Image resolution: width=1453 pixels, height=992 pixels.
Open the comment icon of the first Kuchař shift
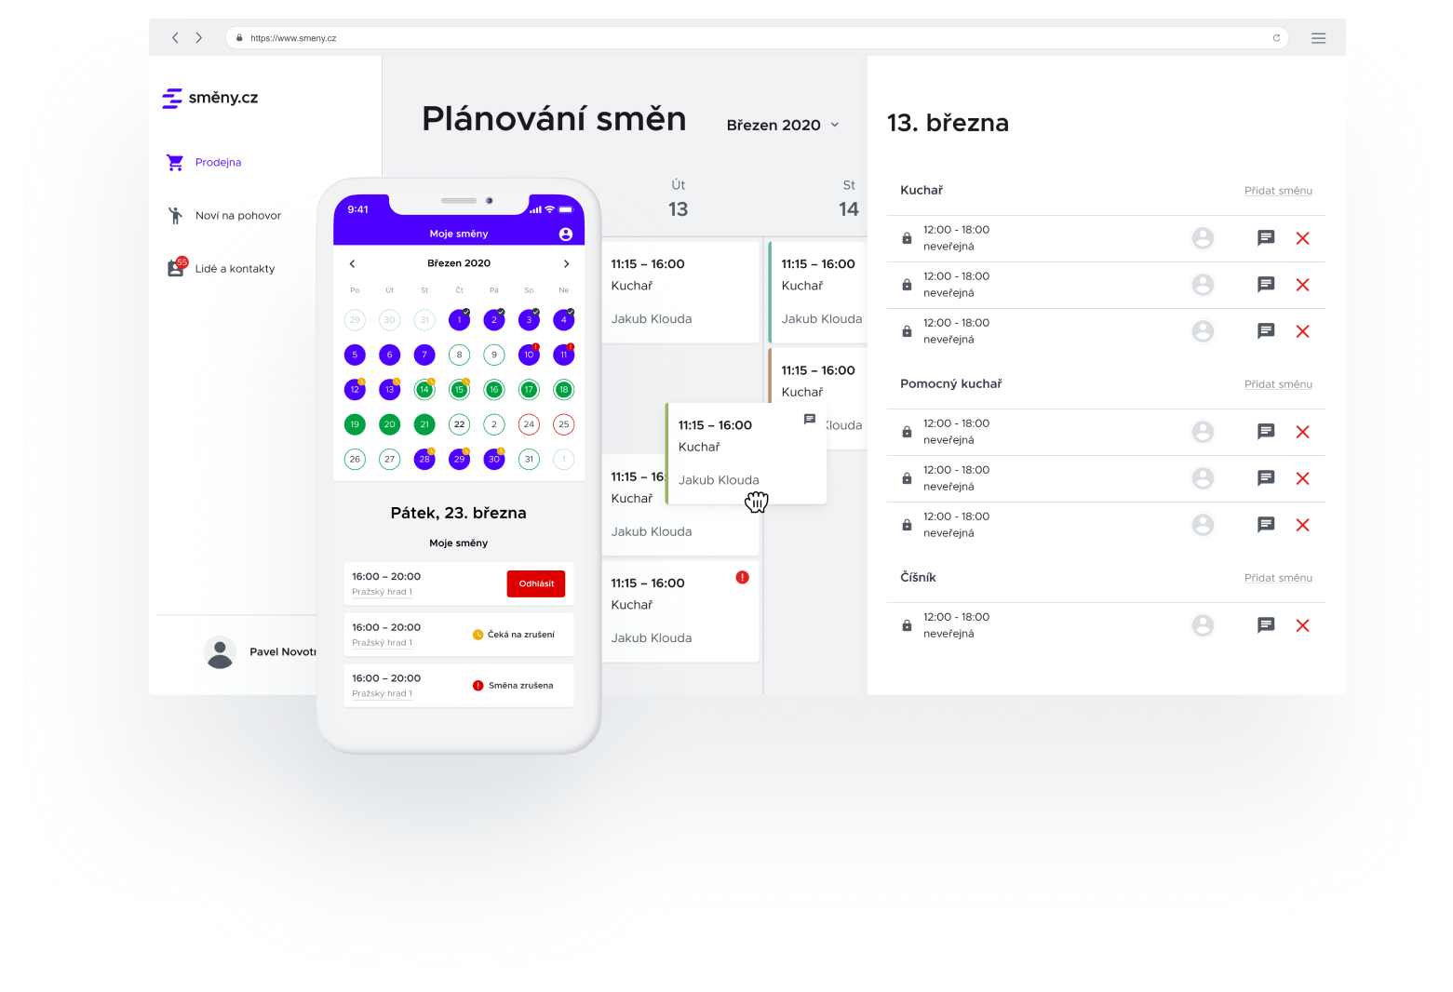tap(1266, 238)
